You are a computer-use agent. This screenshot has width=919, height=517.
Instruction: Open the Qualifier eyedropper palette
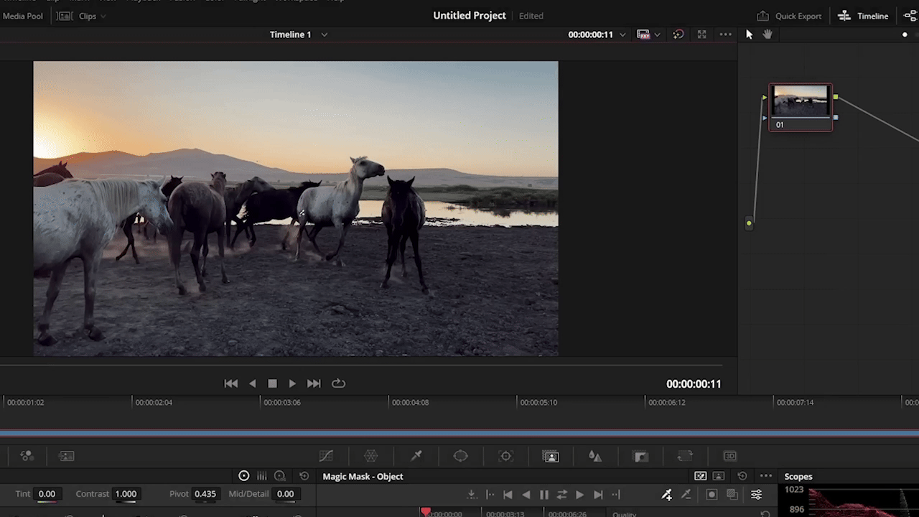tap(416, 456)
